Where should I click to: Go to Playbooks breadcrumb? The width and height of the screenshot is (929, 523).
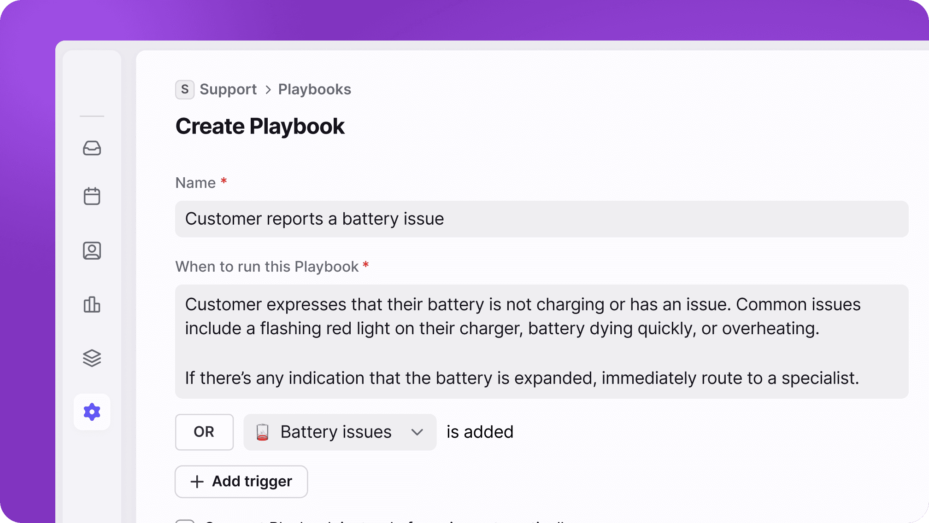click(315, 89)
